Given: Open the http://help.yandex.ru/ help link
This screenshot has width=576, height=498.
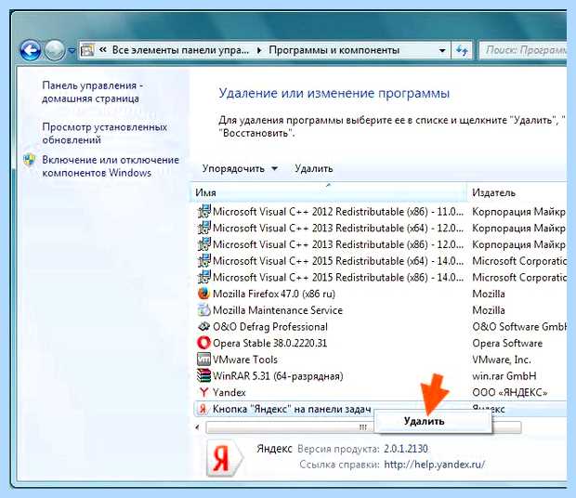Looking at the screenshot, I should 434,465.
